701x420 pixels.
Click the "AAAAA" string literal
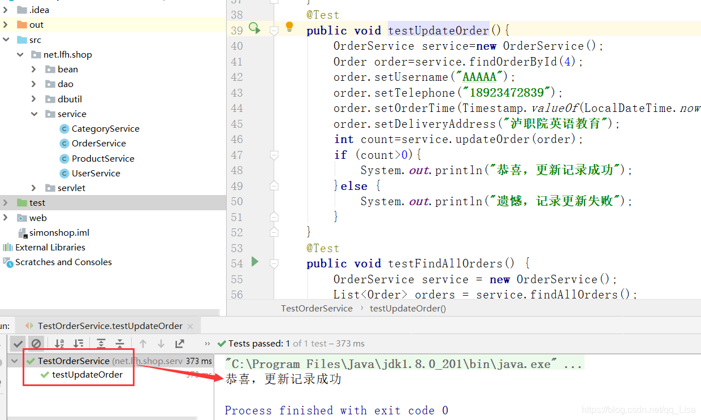(x=479, y=77)
